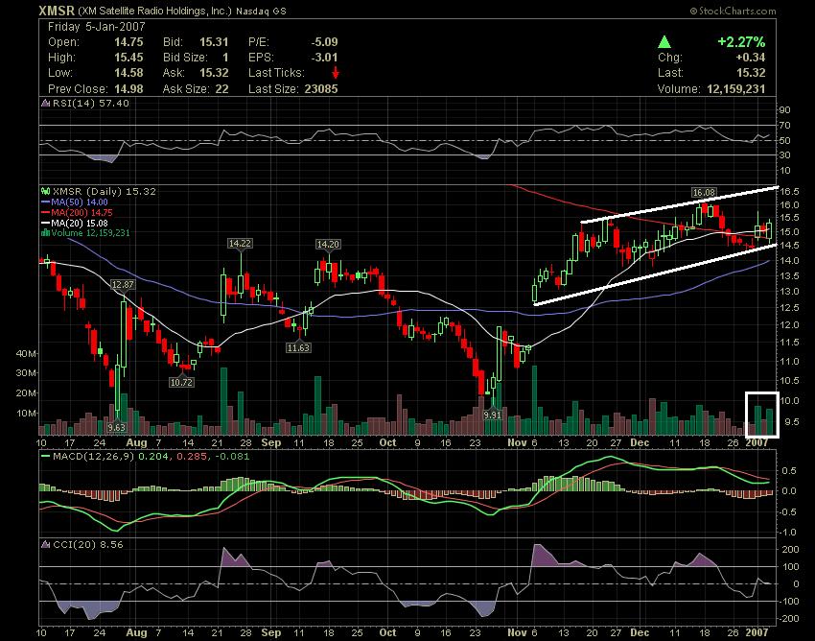Select the XMSR ticker symbol title
Screen dimensions: 815x641
click(57, 11)
